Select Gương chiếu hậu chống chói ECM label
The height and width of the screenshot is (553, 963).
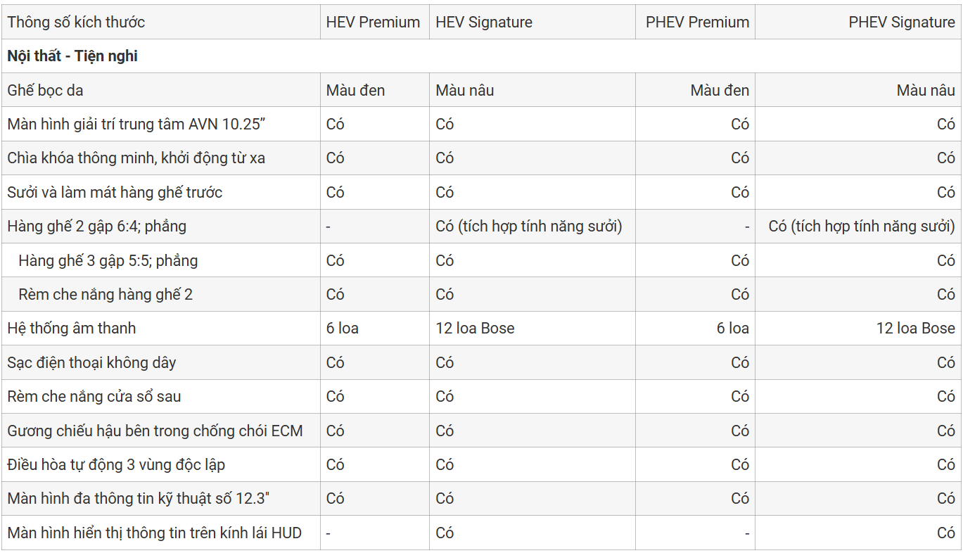click(155, 431)
